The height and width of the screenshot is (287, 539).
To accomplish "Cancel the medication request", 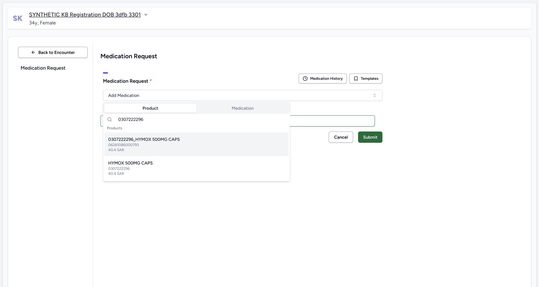I will (341, 137).
